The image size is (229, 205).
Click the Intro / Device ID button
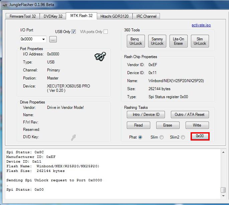(x=146, y=115)
